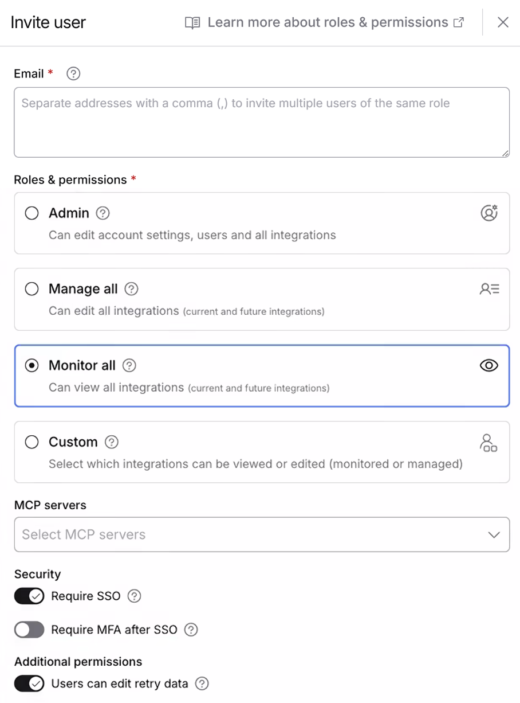Select the Admin role radio button
This screenshot has width=520, height=703.
[x=32, y=213]
